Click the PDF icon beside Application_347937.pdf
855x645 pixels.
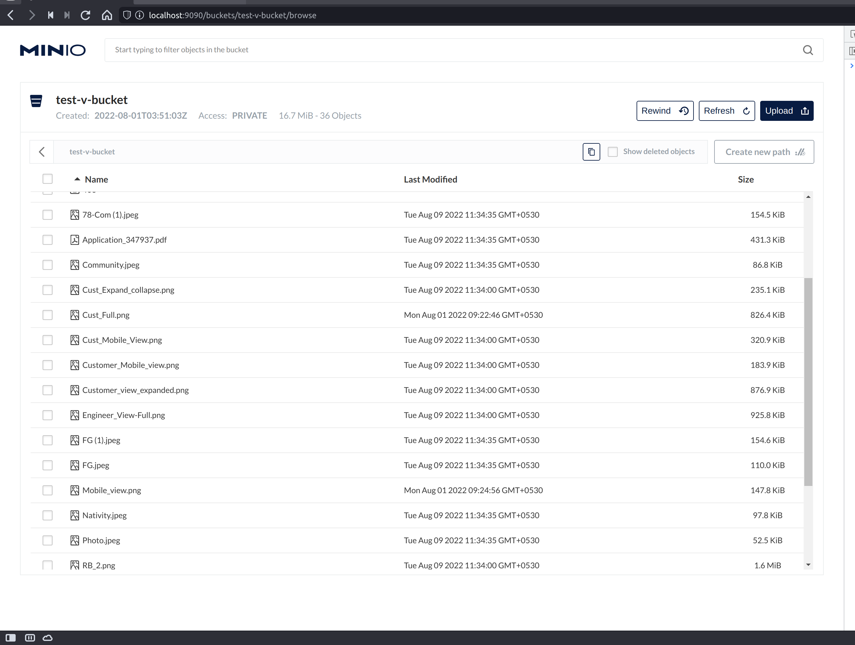(x=74, y=240)
